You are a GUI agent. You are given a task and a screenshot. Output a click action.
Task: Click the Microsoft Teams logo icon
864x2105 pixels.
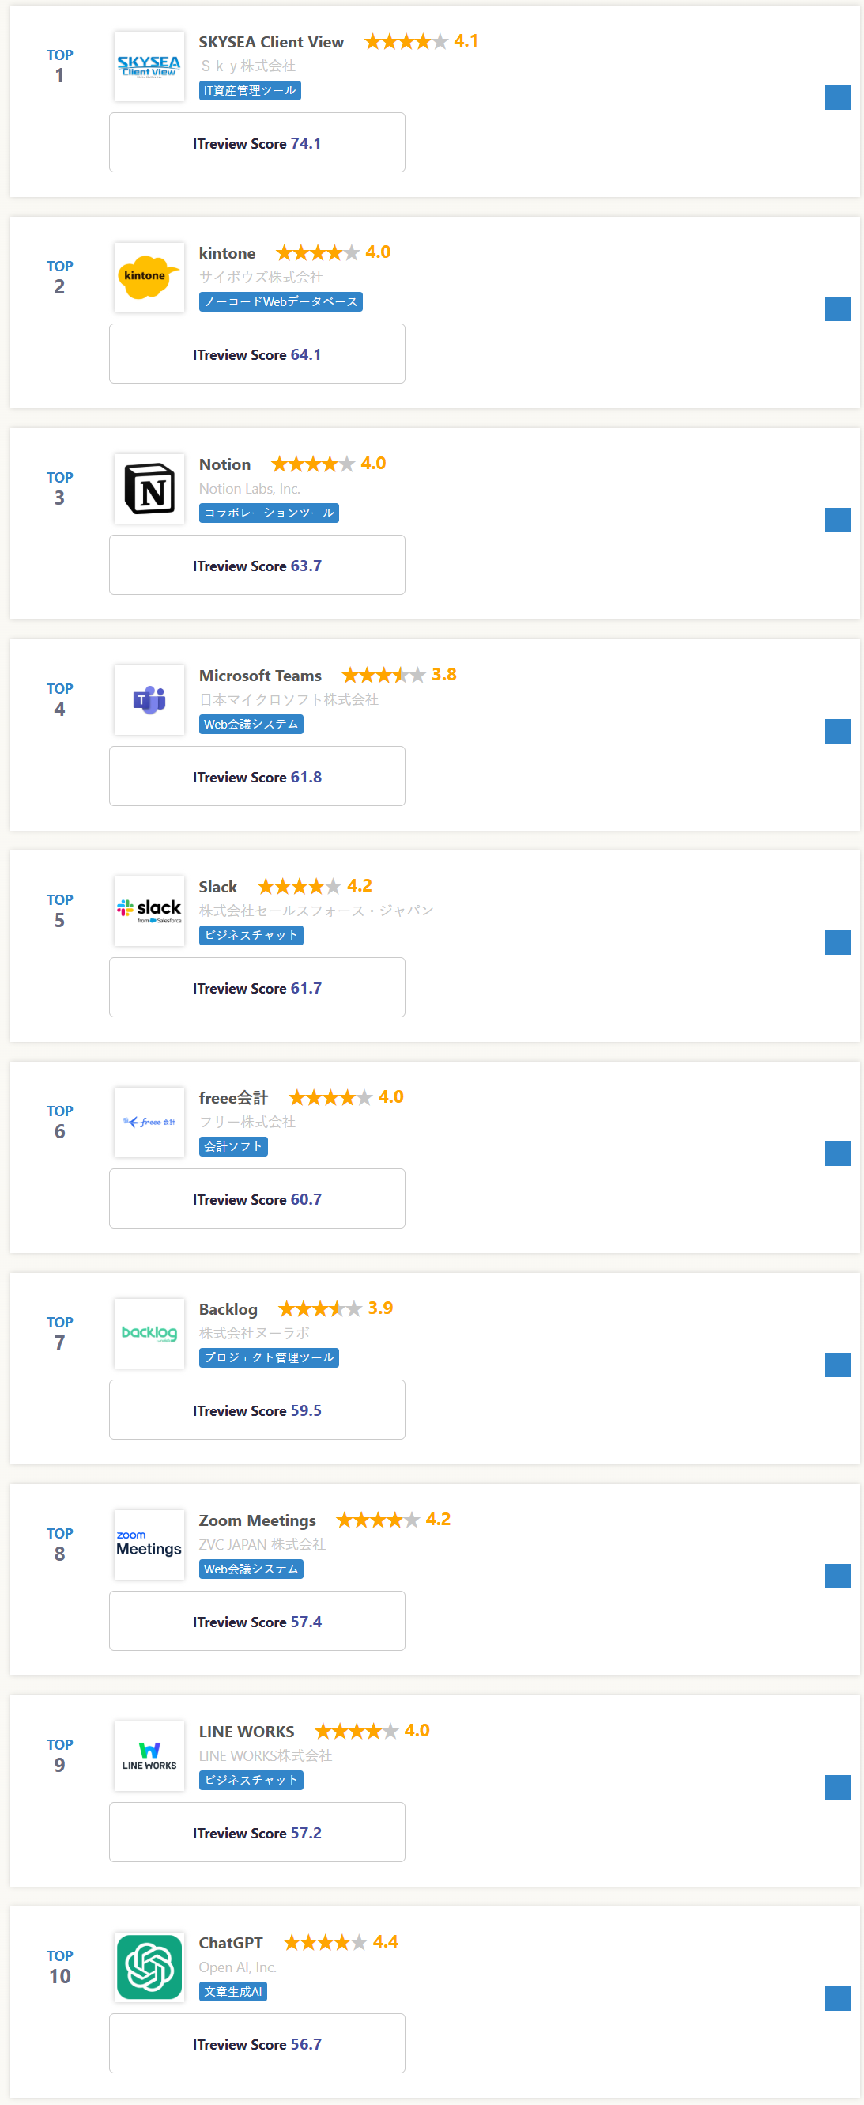149,699
